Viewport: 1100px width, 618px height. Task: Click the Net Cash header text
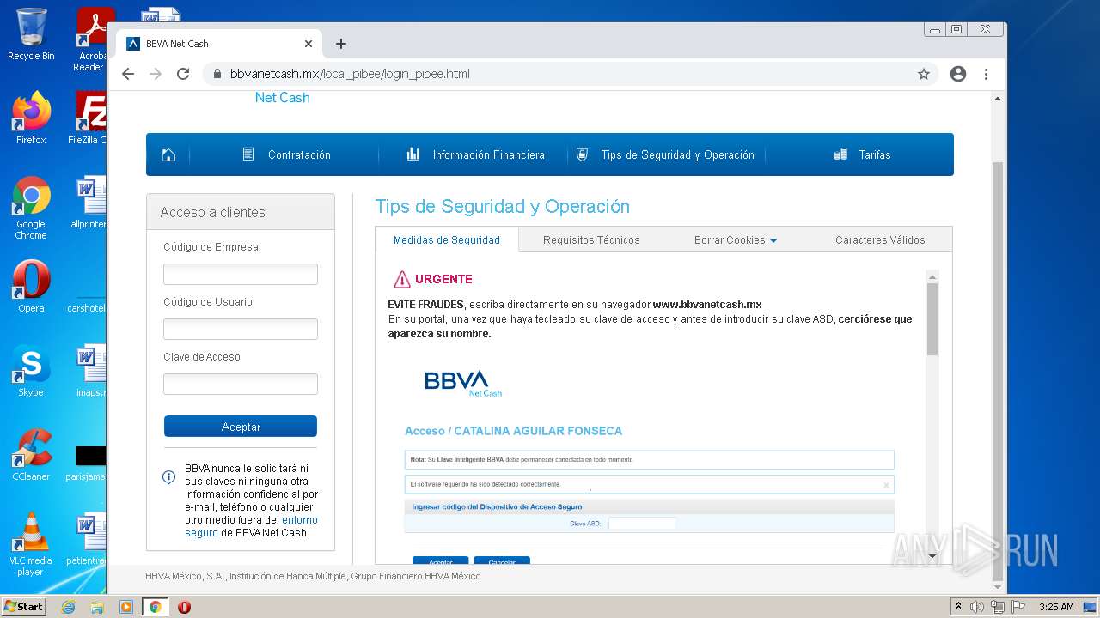pyautogui.click(x=282, y=98)
